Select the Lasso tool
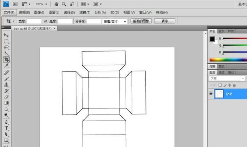 coord(6,47)
